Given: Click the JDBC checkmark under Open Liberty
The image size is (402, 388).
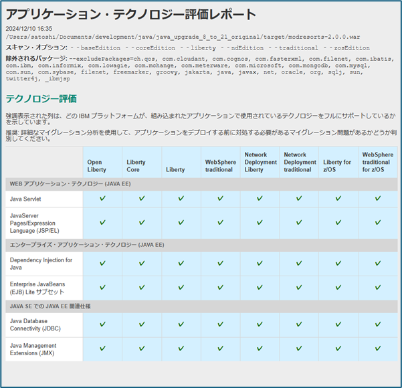Looking at the screenshot, I should click(x=102, y=324).
